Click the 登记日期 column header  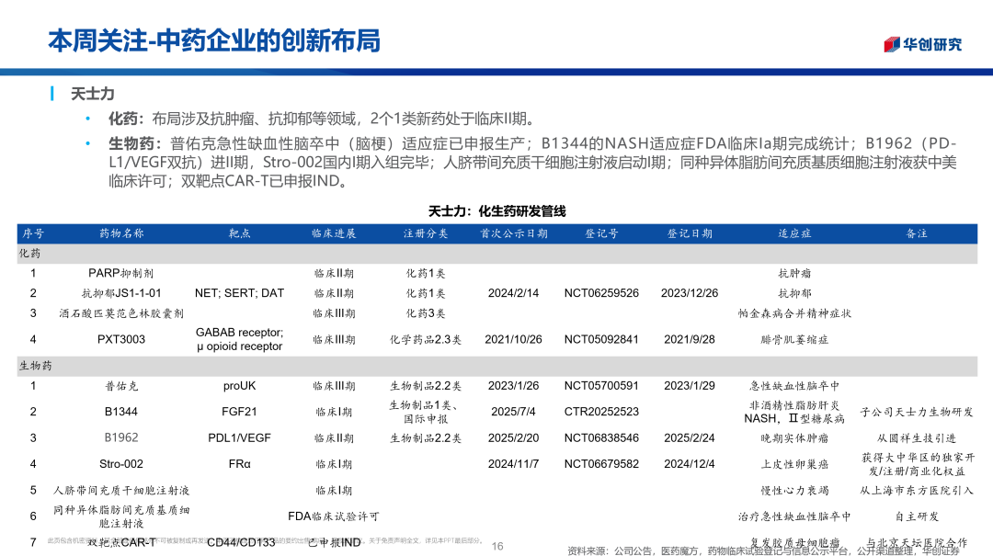point(690,233)
